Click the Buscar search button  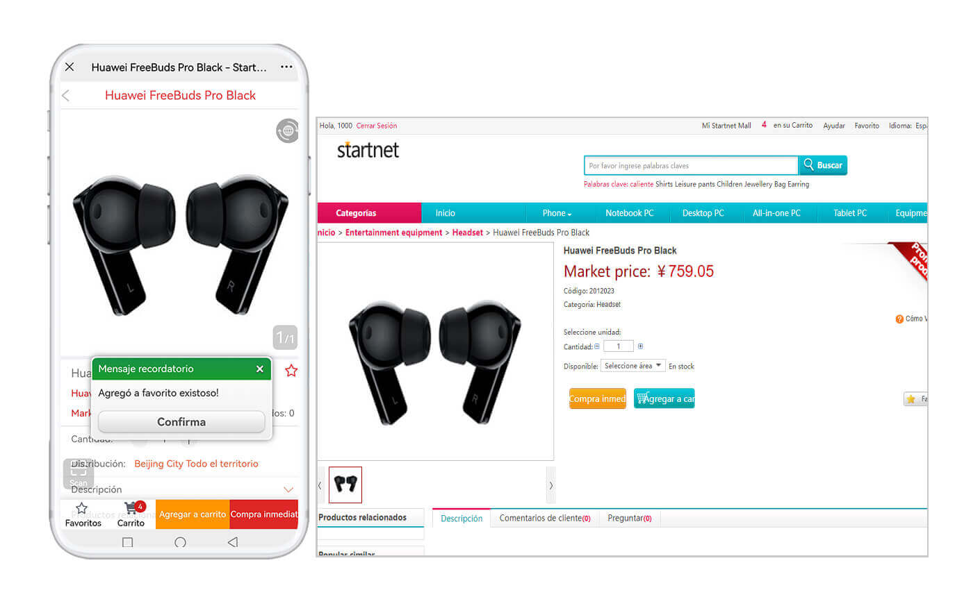(823, 165)
